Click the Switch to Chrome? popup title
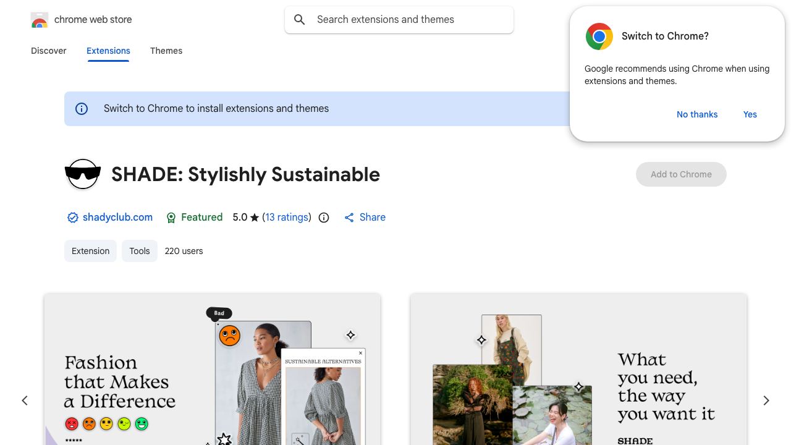791x445 pixels. (x=665, y=36)
